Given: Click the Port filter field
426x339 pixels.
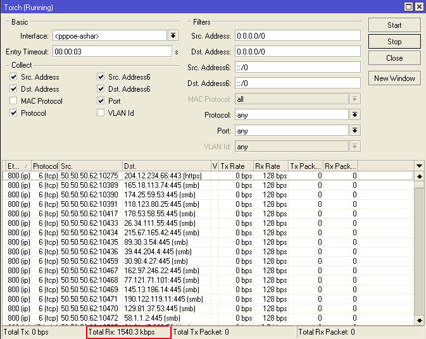Looking at the screenshot, I should coord(292,131).
